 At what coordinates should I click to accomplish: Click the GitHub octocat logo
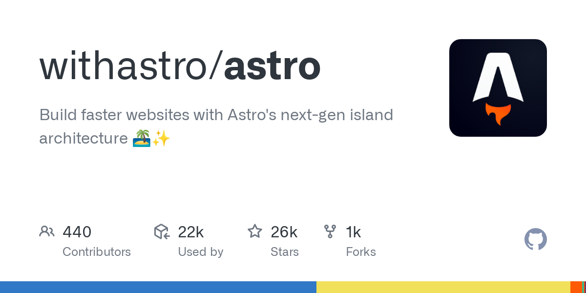[535, 239]
